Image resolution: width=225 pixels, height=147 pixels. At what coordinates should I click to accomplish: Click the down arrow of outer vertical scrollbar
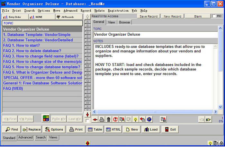click(x=220, y=107)
